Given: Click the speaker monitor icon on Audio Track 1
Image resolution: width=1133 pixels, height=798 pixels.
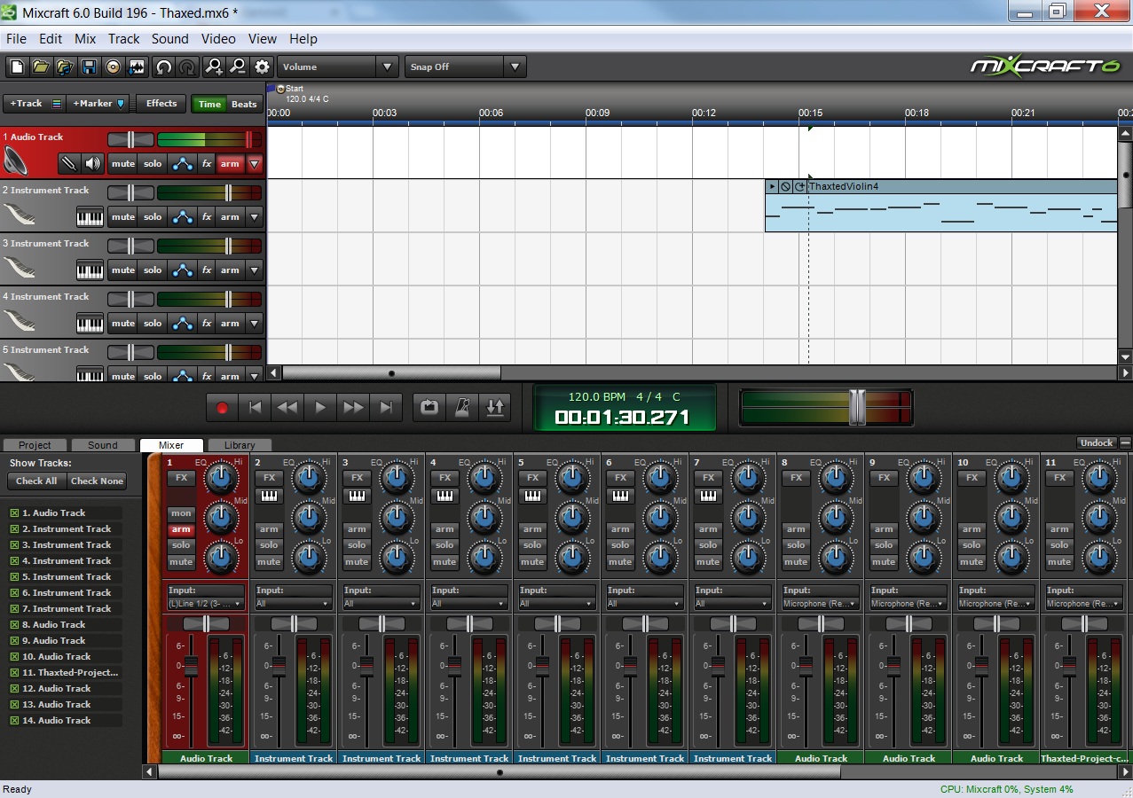Looking at the screenshot, I should point(93,163).
